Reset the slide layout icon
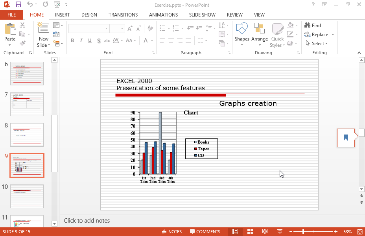 click(56, 35)
